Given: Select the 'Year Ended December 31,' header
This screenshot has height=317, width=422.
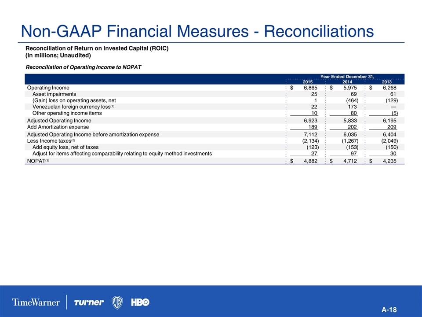Looking at the screenshot, I should [347, 77].
